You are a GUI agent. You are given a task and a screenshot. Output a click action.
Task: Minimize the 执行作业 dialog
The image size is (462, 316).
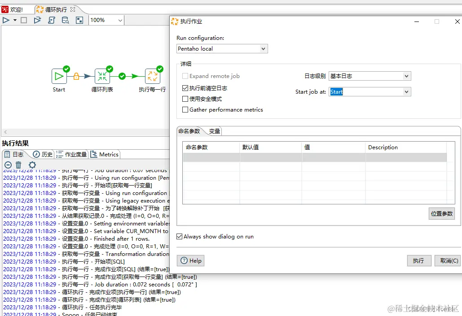coord(417,22)
